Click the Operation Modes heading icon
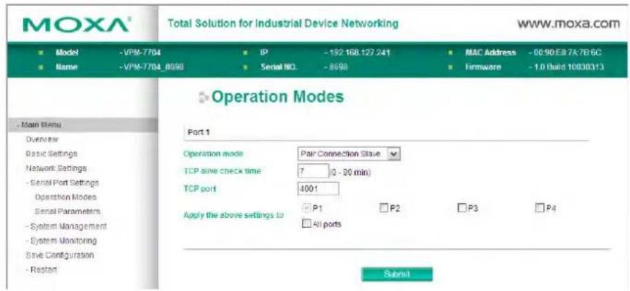The width and height of the screenshot is (630, 291). click(x=203, y=97)
